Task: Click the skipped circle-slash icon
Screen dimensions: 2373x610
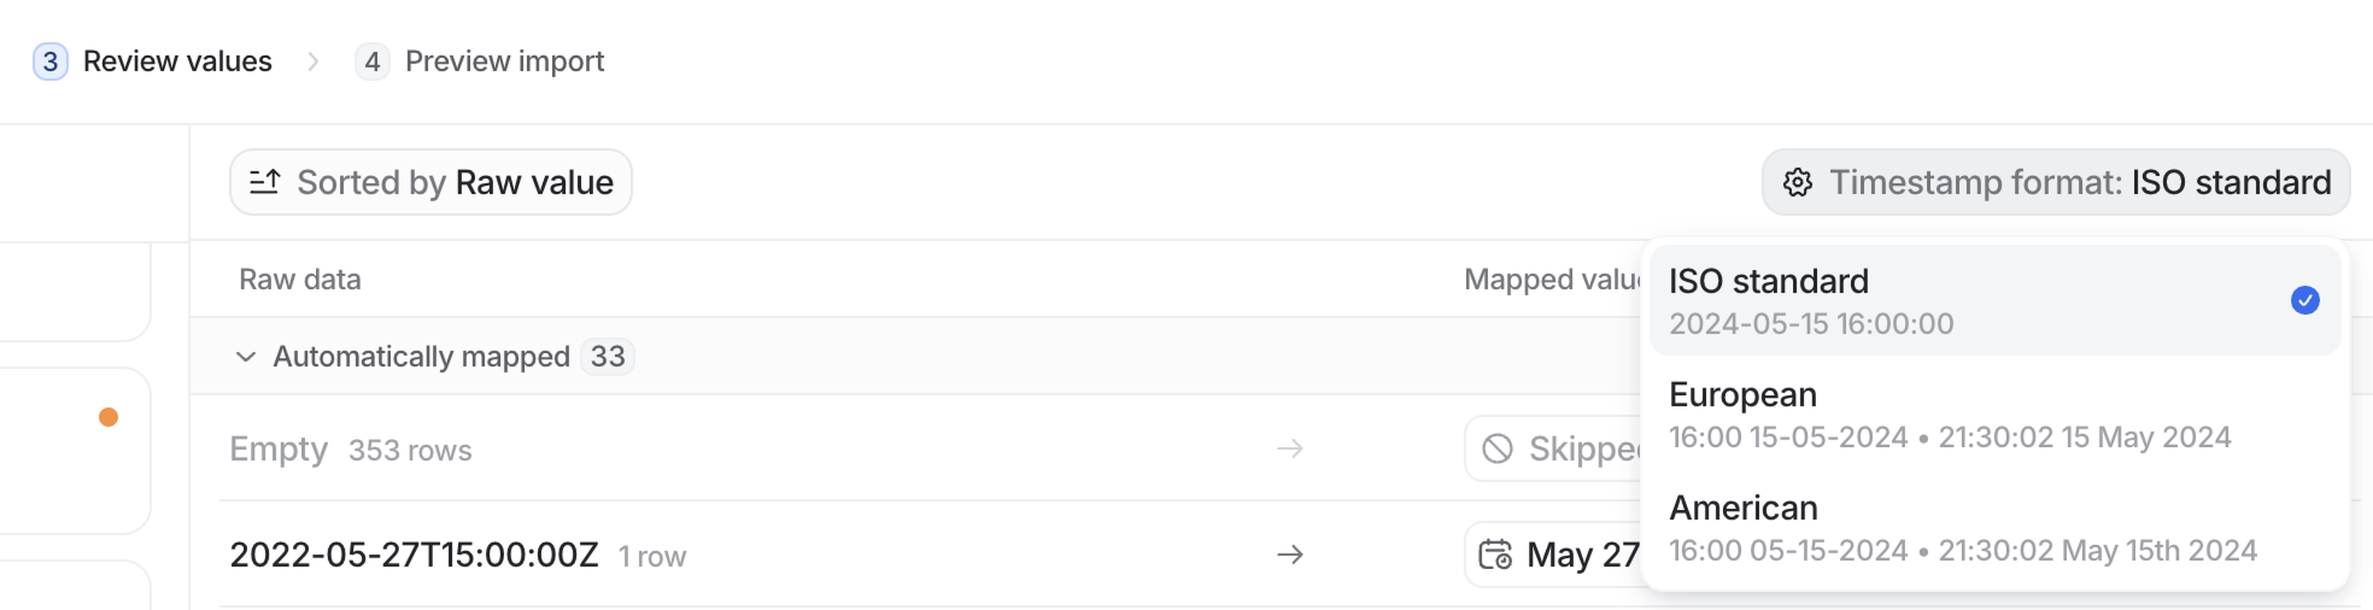Action: 1497,450
